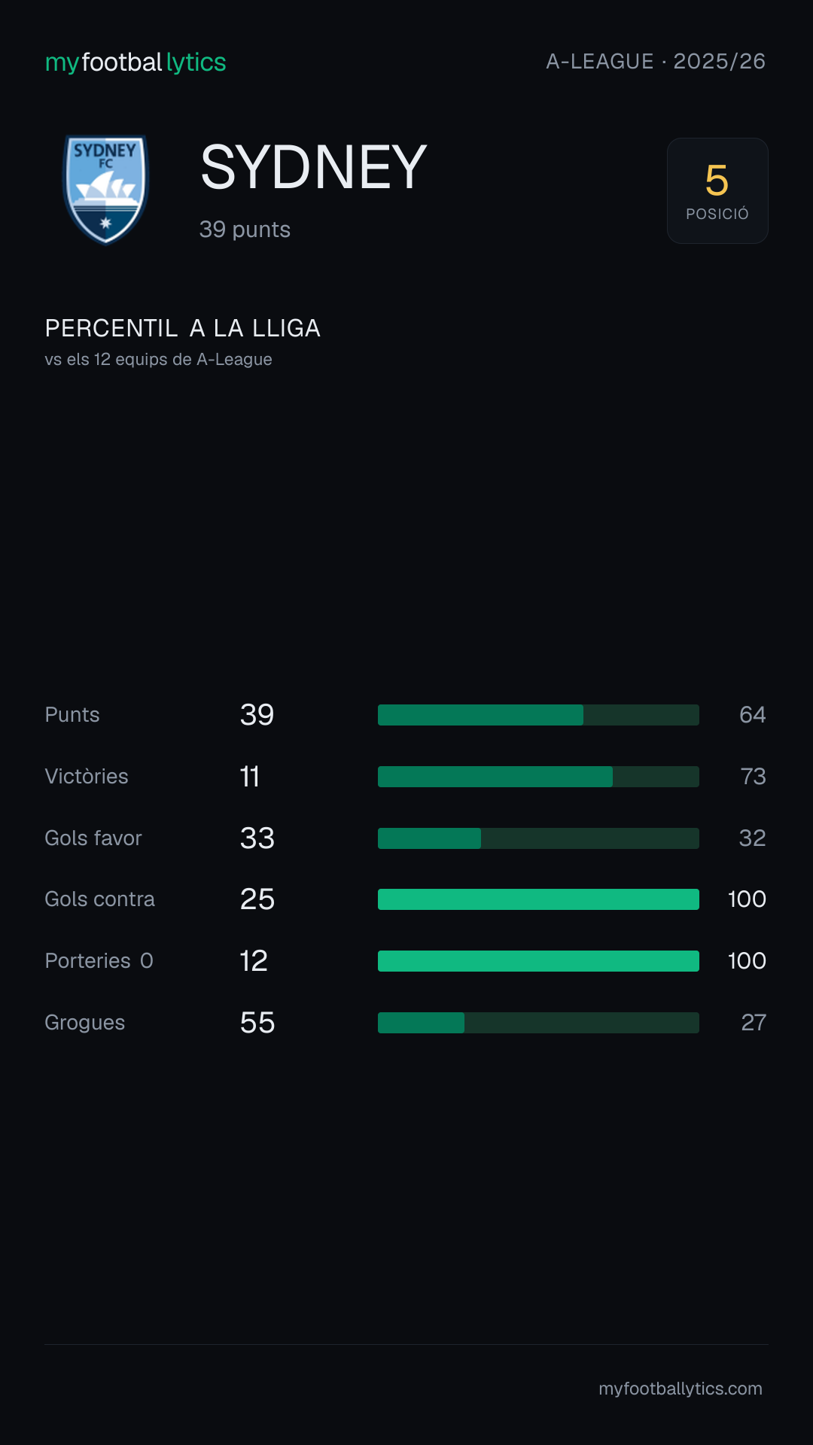This screenshot has height=1445, width=813.
Task: Click the PERCENTIL A LA LLIGA heading
Action: pos(183,328)
